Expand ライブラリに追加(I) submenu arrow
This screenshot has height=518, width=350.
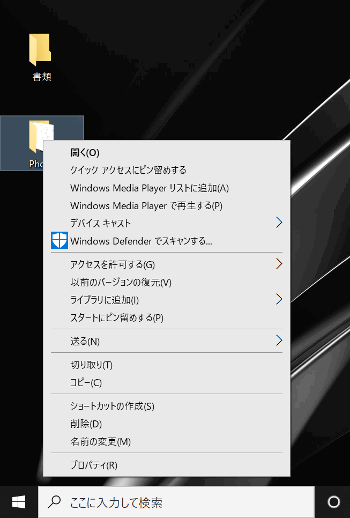pos(279,299)
